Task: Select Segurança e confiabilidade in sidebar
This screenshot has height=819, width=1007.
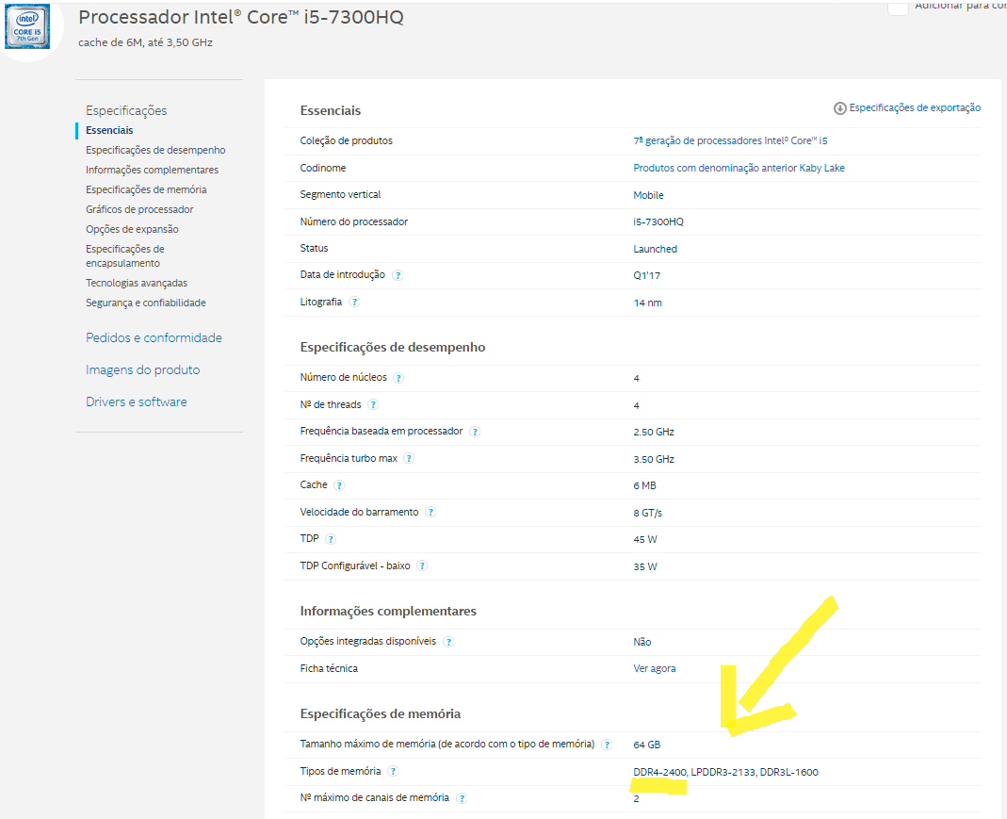Action: pos(146,303)
